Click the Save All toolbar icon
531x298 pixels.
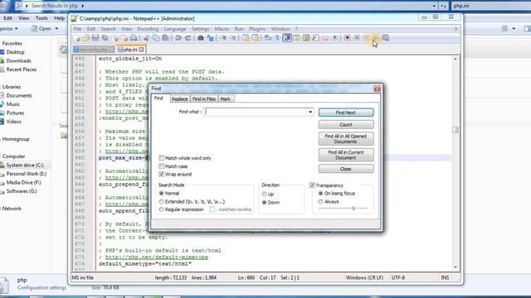pos(105,38)
